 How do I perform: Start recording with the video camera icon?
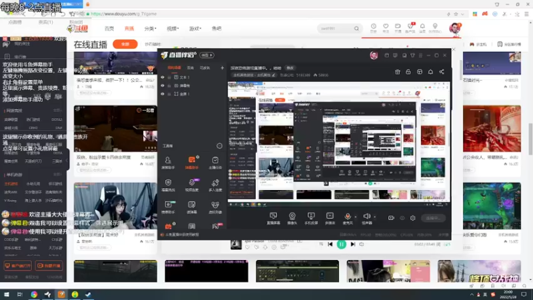(391, 218)
